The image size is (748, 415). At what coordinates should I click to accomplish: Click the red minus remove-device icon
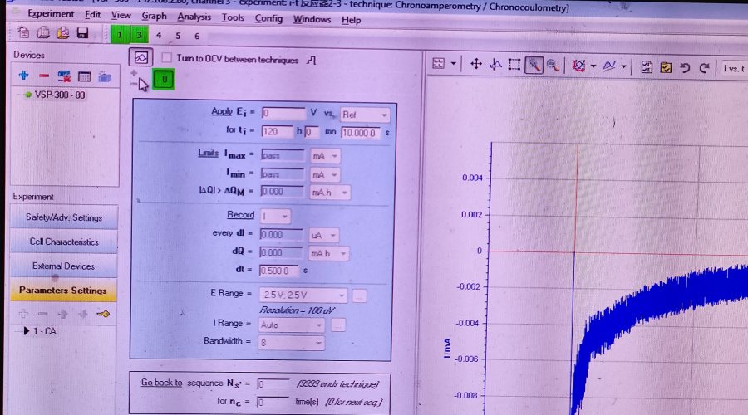coord(43,76)
